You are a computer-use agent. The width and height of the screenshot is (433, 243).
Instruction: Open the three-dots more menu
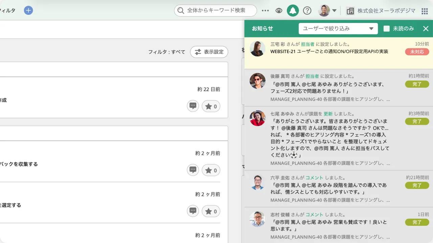coord(266,11)
